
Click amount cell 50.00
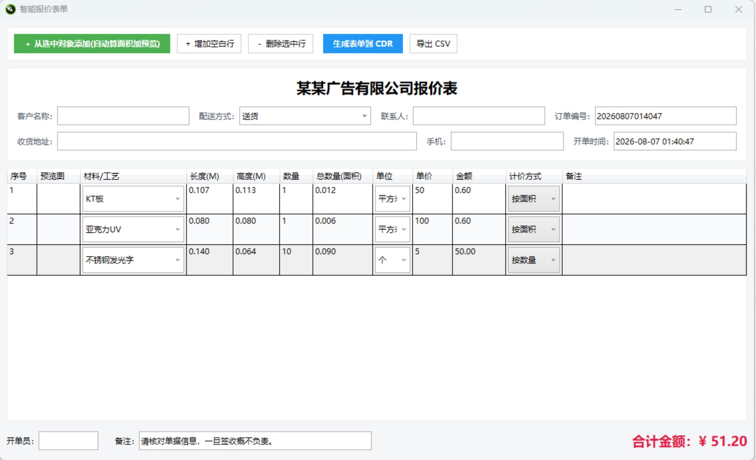[479, 260]
